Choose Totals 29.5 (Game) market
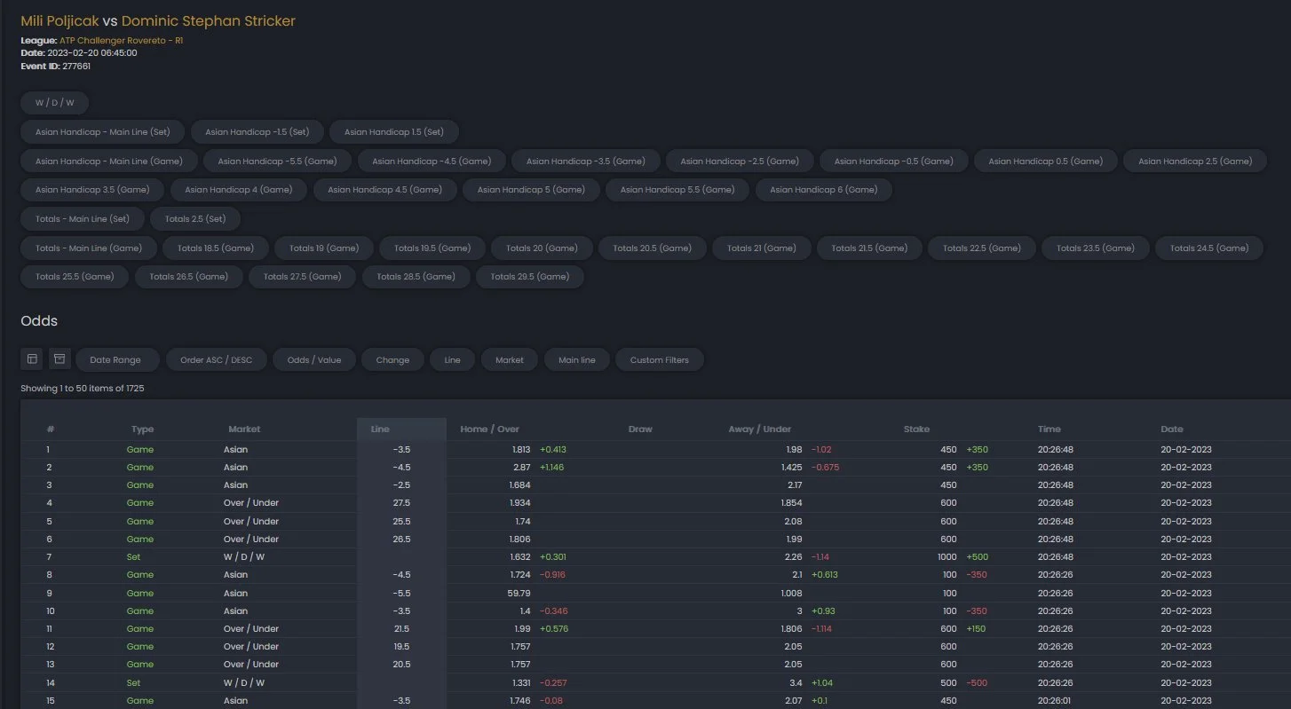 pos(529,277)
